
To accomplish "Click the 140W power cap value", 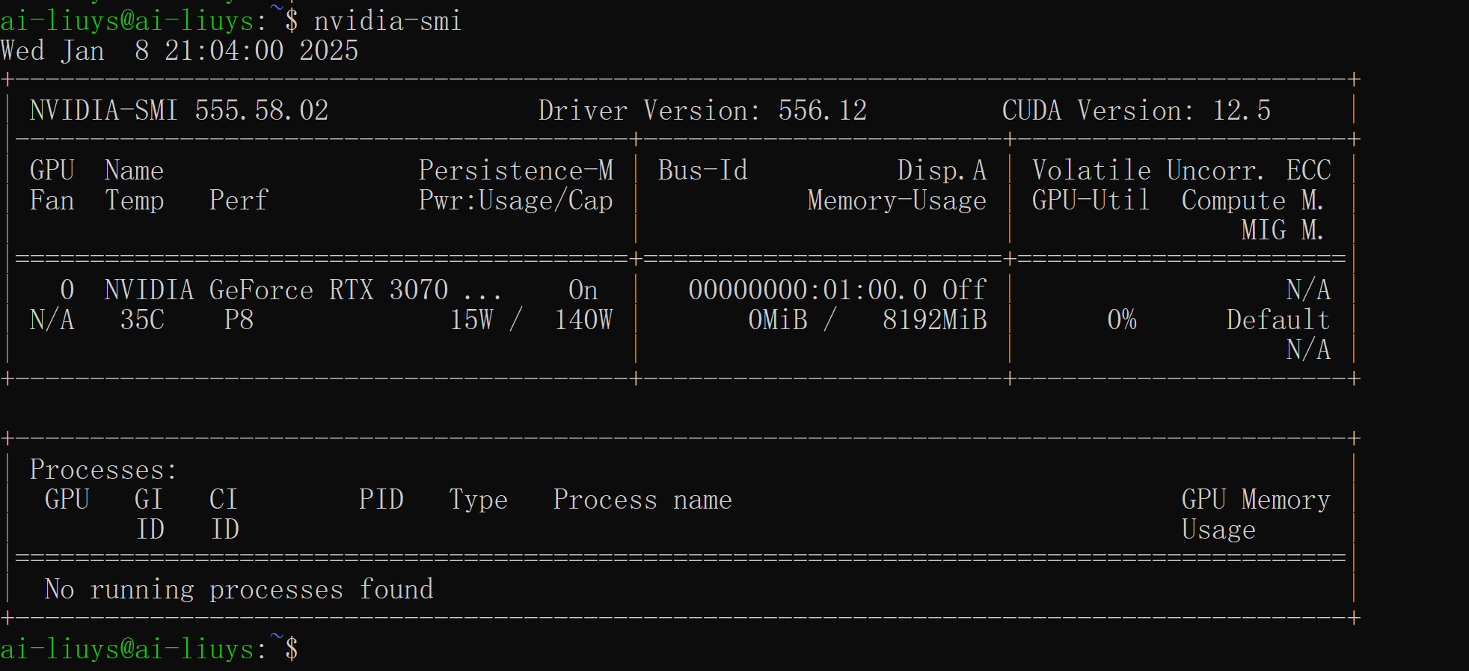I will [583, 320].
